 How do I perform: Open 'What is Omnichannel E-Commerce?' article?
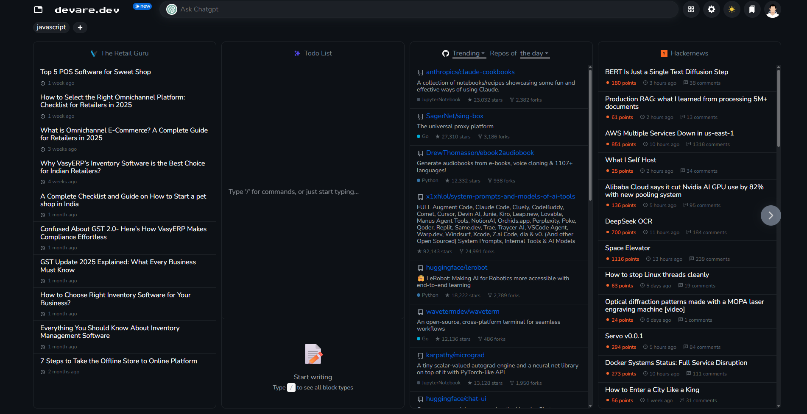point(124,134)
